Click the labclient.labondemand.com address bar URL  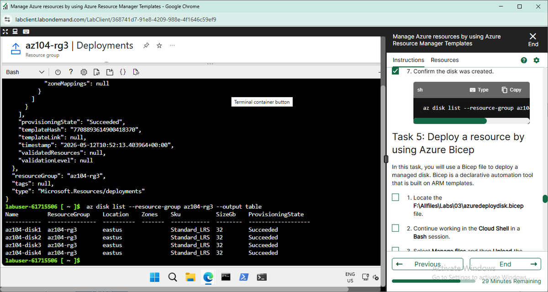pyautogui.click(x=116, y=20)
